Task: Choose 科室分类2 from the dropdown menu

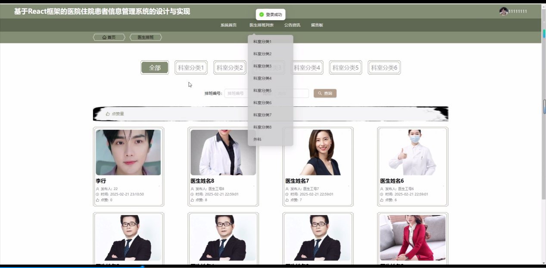Action: pos(271,54)
